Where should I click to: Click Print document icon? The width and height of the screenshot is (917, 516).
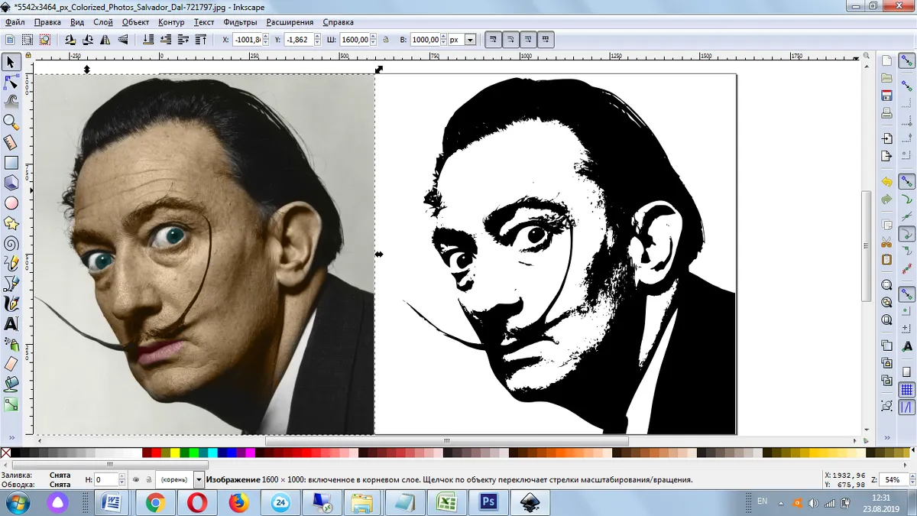point(886,113)
